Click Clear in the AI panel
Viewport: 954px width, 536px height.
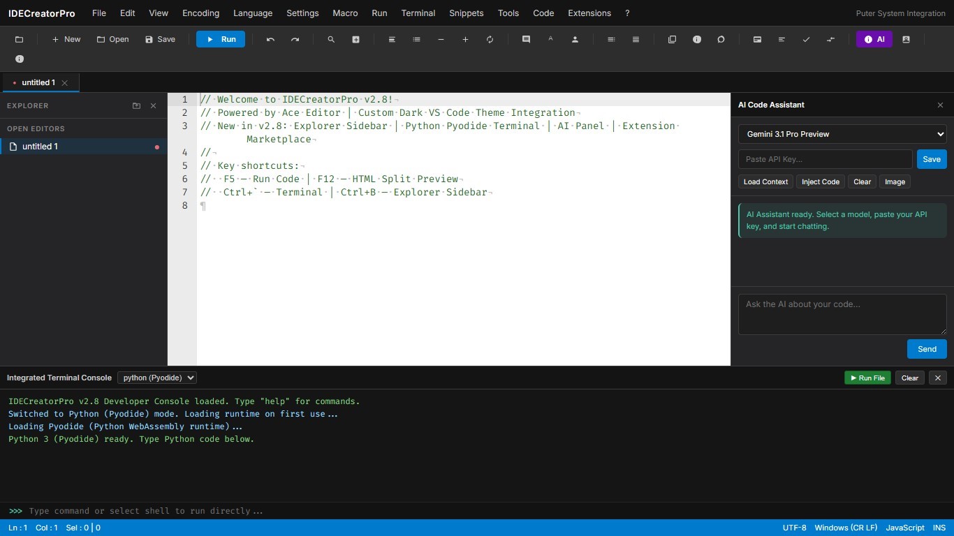tap(863, 181)
